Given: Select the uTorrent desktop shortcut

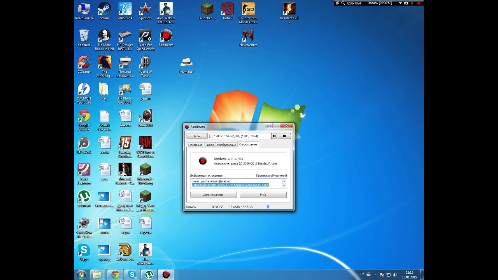Looking at the screenshot, I should coord(84,199).
